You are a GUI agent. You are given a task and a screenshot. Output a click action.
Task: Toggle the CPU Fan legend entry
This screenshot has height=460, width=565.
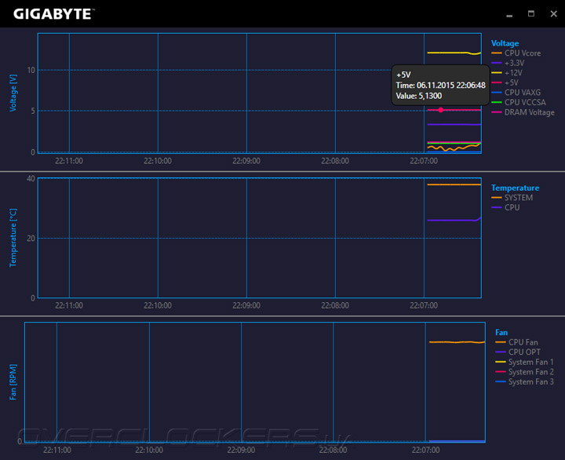pos(516,342)
